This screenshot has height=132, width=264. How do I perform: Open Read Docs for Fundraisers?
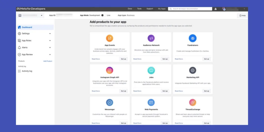179,59
